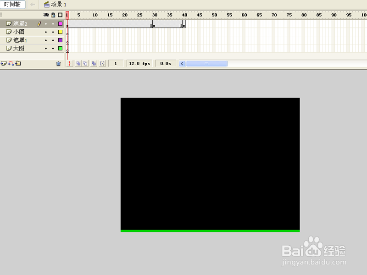Click the pencil icon on 遮罩2 layer
The image size is (367, 275).
point(39,24)
